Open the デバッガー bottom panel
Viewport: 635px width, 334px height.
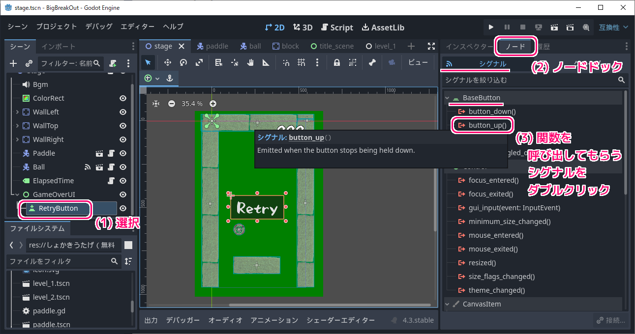click(183, 320)
